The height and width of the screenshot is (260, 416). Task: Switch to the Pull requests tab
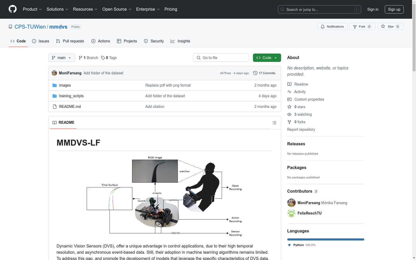(x=70, y=41)
